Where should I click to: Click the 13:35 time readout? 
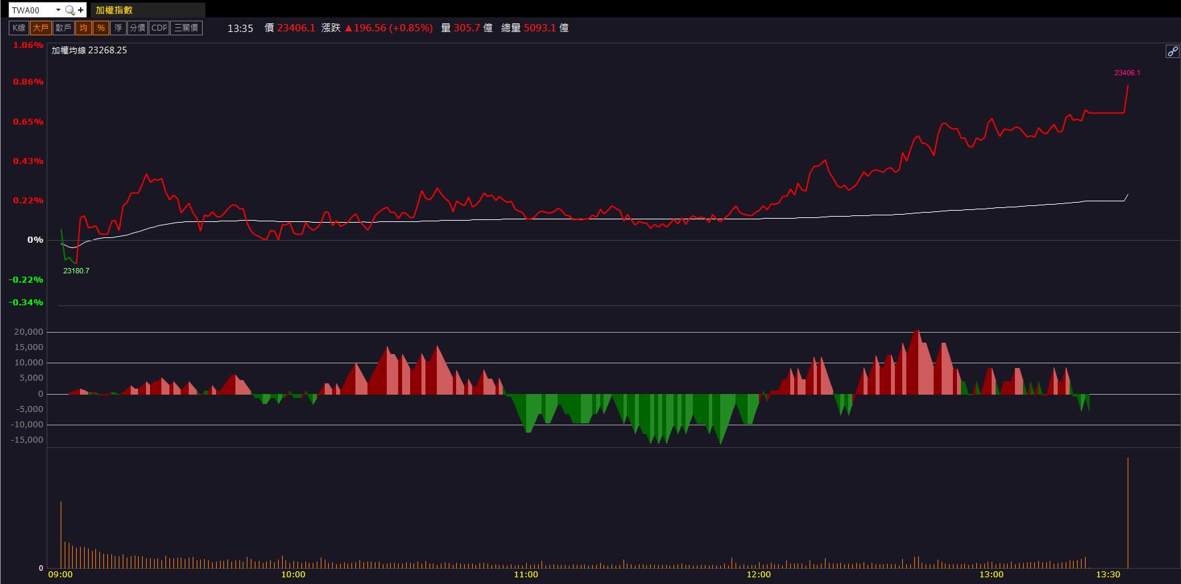point(240,28)
